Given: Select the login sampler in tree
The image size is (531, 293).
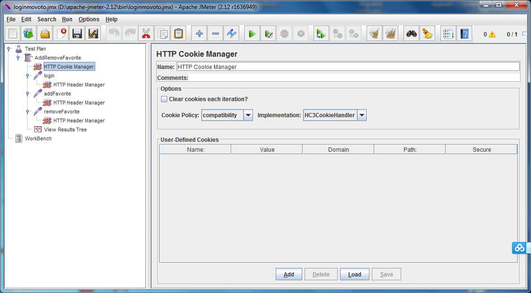Looking at the screenshot, I should [49, 76].
